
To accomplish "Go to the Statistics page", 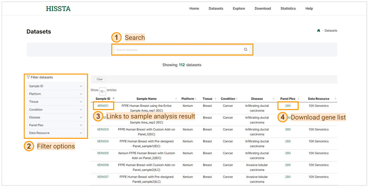I will point(288,9).
